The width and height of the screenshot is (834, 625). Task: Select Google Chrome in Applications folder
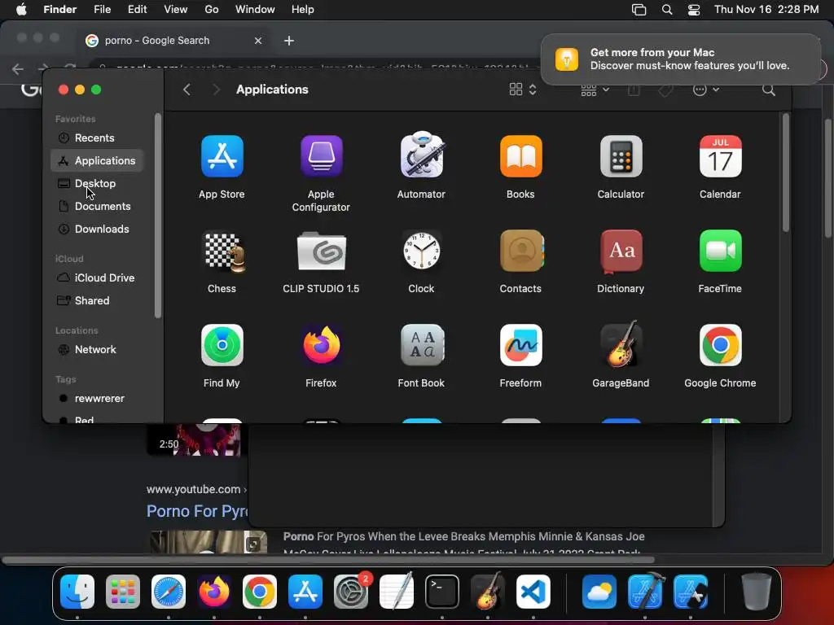click(720, 345)
